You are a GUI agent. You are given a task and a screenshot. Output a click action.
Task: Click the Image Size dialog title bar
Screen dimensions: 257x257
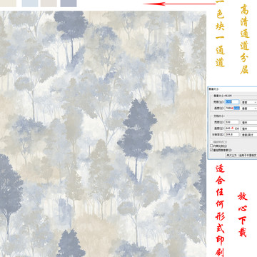point(233,89)
